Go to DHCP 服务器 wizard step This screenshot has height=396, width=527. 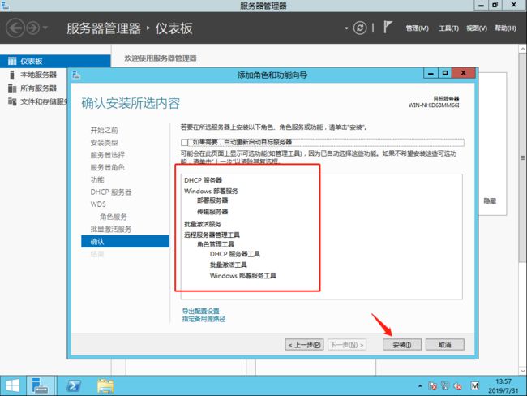pyautogui.click(x=111, y=192)
